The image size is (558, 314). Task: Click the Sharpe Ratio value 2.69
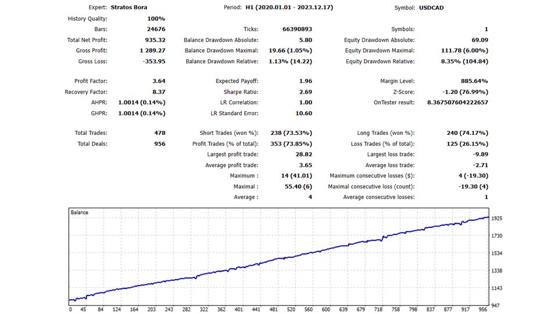(x=304, y=92)
